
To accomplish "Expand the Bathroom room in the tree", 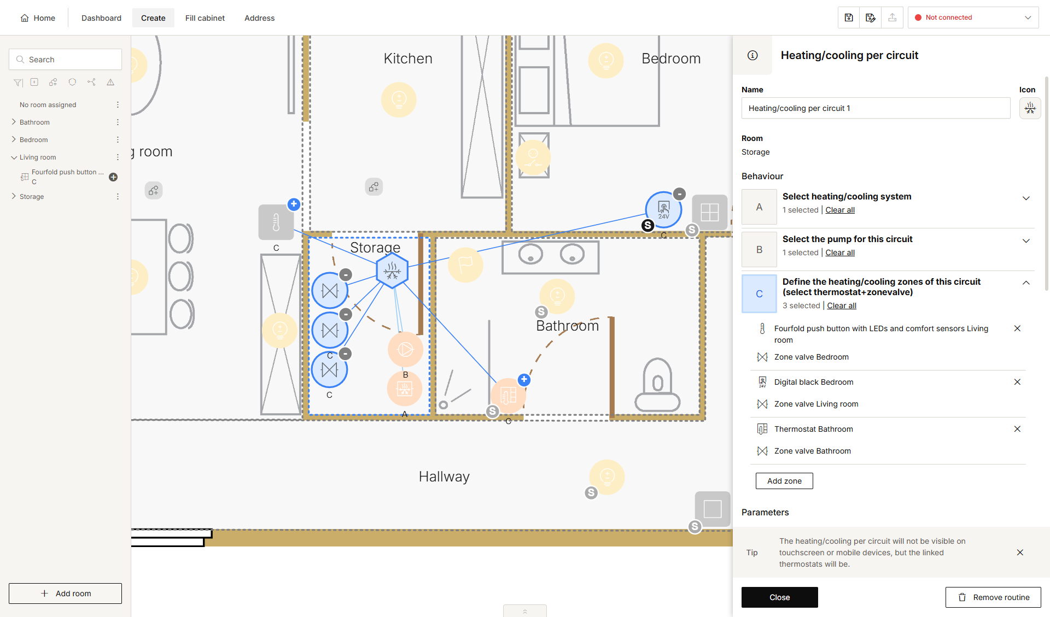I will tap(14, 122).
